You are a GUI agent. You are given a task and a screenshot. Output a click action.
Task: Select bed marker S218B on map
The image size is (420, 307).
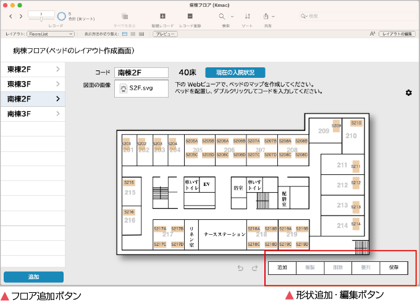click(271, 229)
